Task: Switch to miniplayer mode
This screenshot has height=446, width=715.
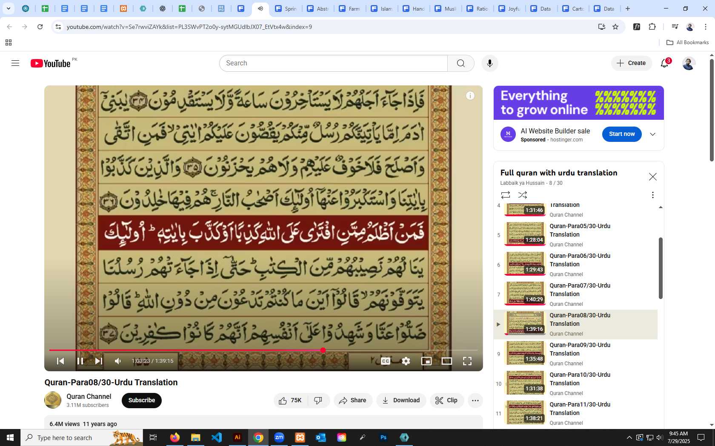Action: (x=426, y=361)
